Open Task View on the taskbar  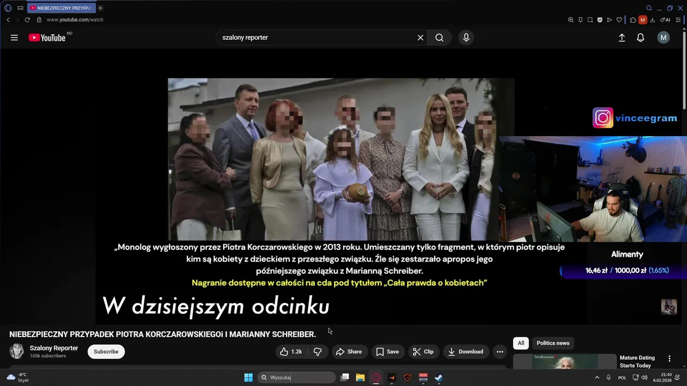[345, 377]
